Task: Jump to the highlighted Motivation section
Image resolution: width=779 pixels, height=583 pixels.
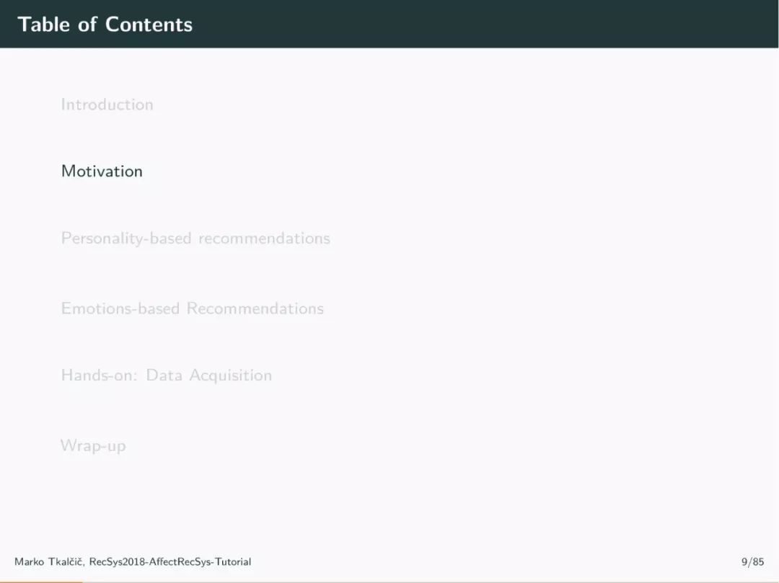Action: click(x=102, y=171)
